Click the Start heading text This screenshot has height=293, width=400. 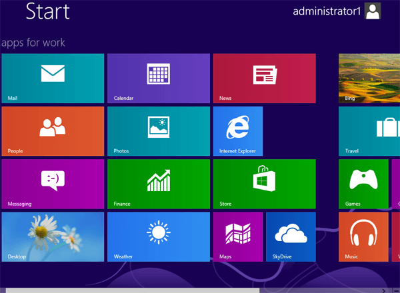pyautogui.click(x=48, y=11)
